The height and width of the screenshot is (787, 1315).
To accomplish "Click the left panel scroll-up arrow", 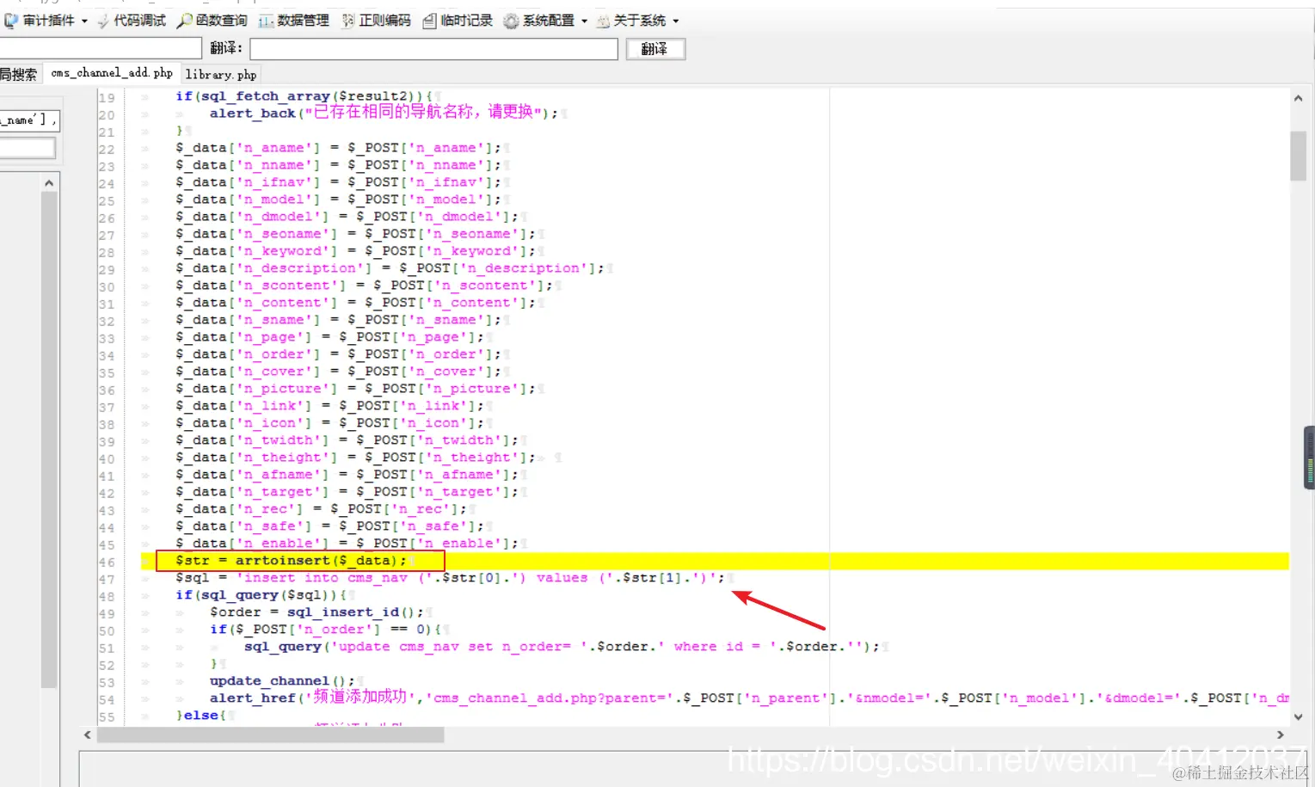I will coord(49,182).
